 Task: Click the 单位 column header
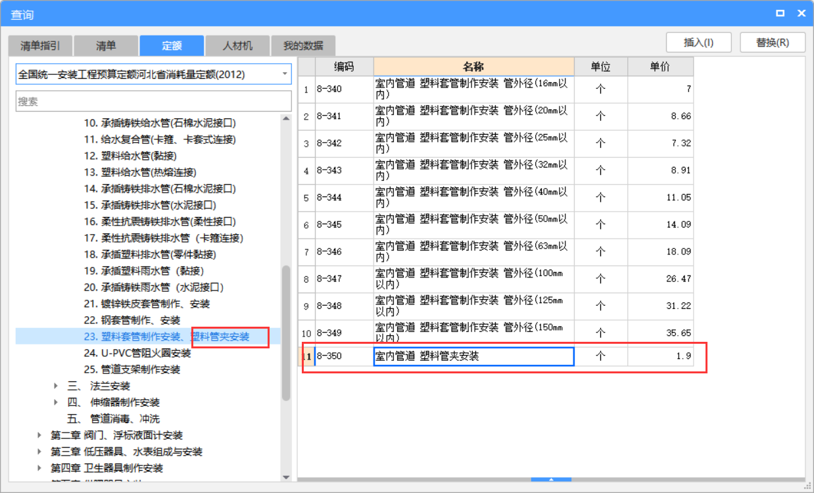(x=600, y=66)
